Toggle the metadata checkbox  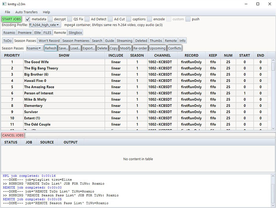click(x=28, y=19)
